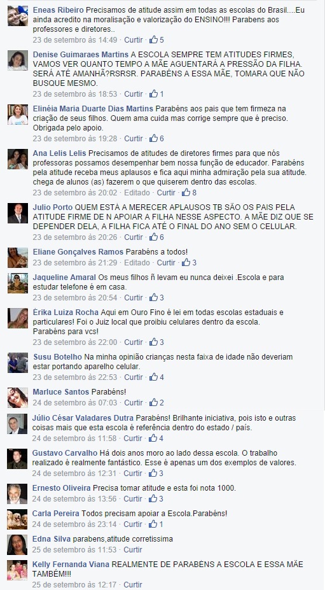Open Kelly Fernanda Viana's profile picture

(17, 570)
